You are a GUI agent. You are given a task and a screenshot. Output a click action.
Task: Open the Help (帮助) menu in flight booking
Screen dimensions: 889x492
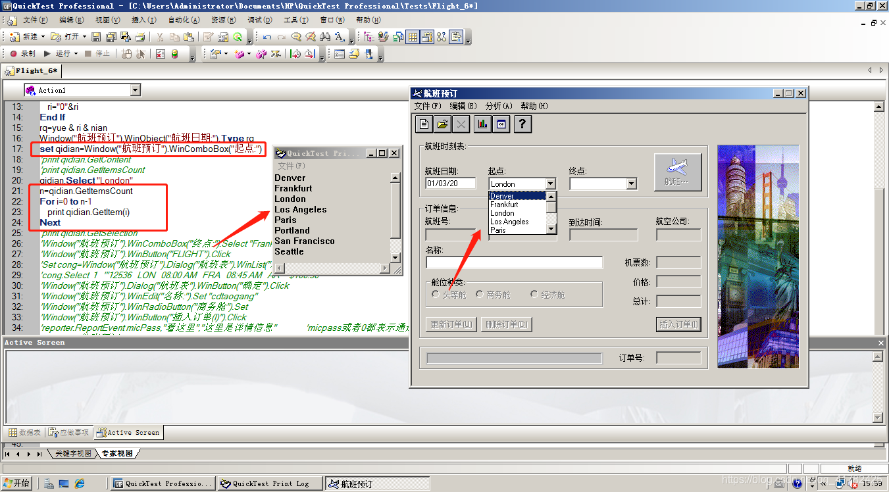pos(534,106)
